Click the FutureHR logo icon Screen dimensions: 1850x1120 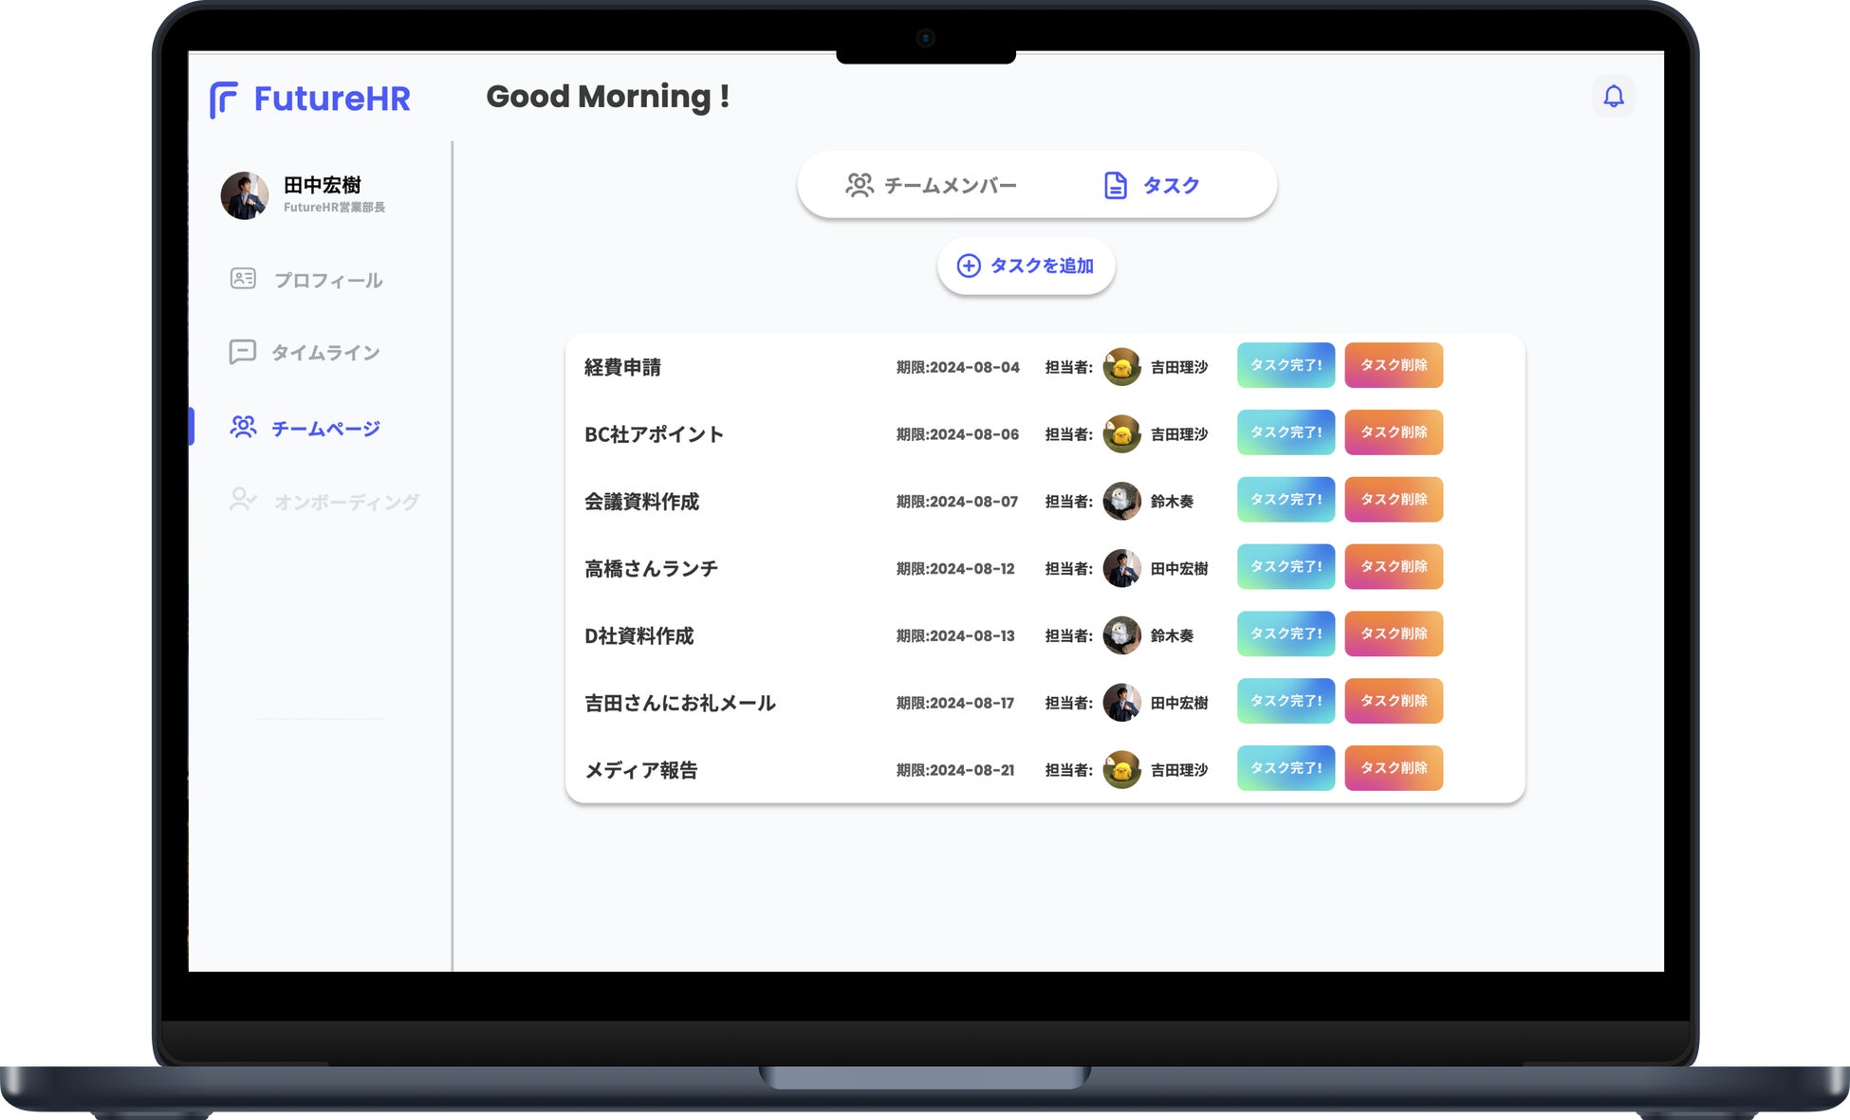(x=224, y=100)
